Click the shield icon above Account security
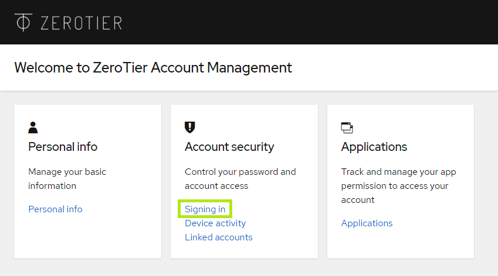Viewport: 498px width, 276px height. pyautogui.click(x=189, y=127)
